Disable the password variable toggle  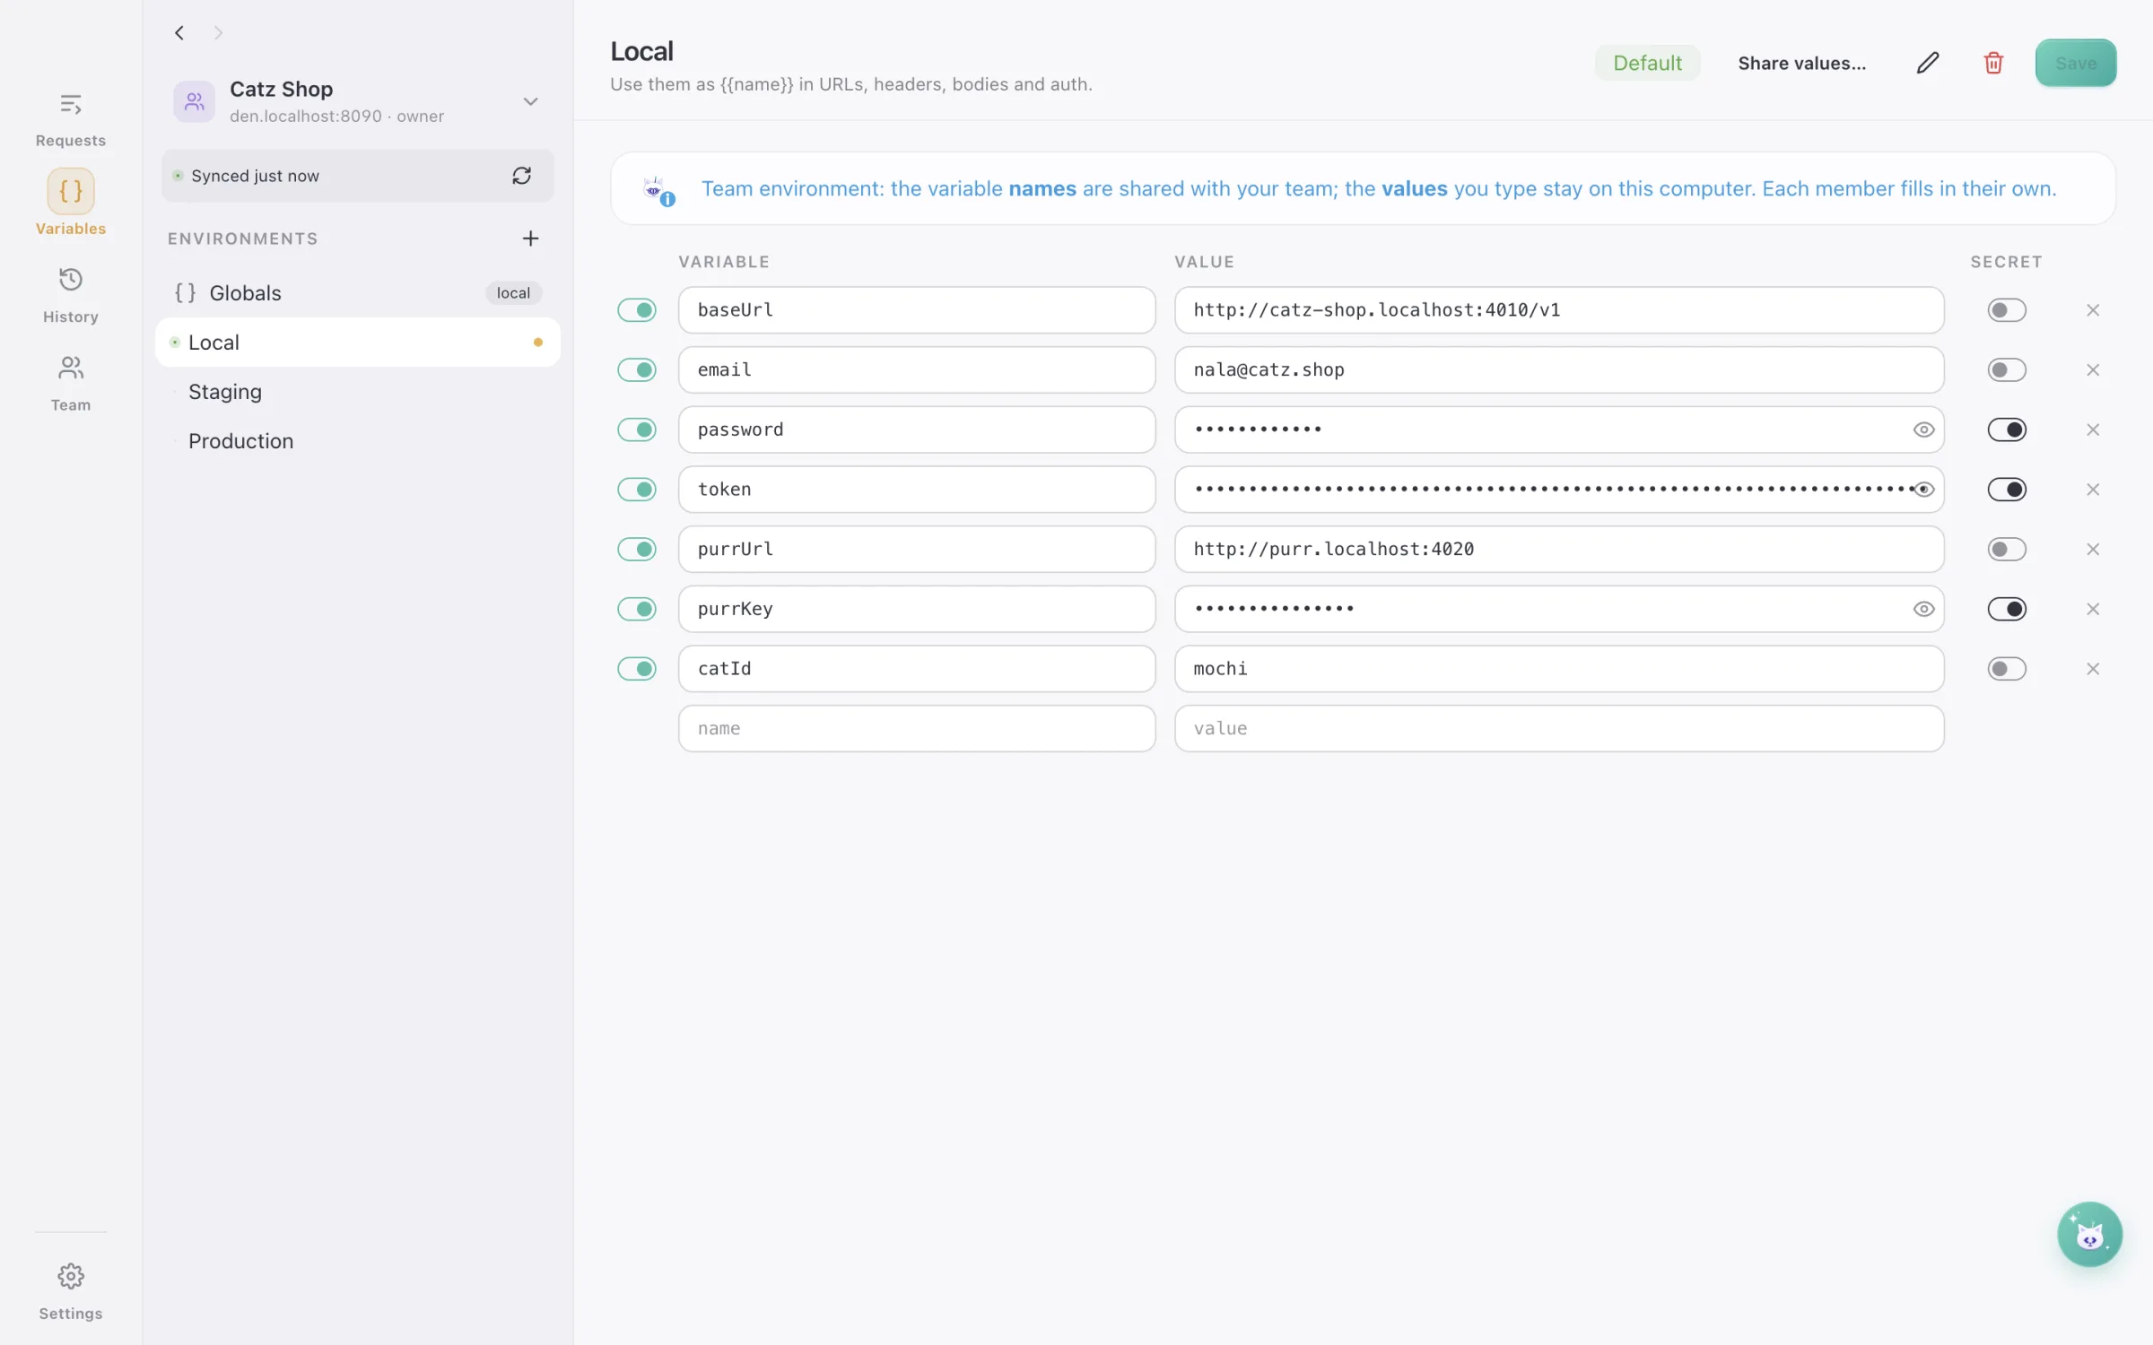pyautogui.click(x=637, y=430)
